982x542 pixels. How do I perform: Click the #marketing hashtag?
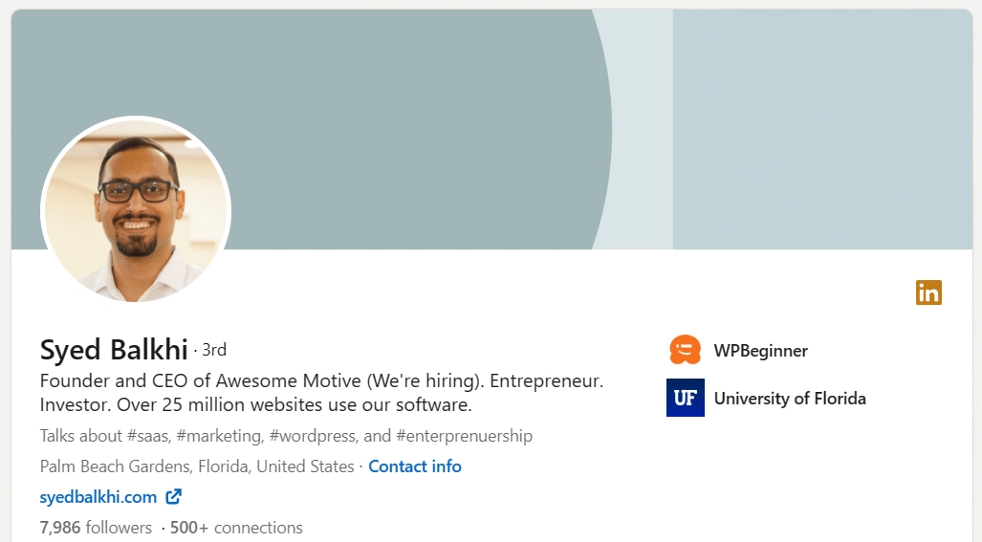[x=219, y=436]
